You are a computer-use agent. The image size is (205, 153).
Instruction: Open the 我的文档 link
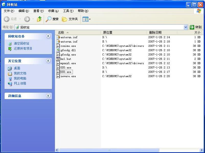tap(20, 73)
